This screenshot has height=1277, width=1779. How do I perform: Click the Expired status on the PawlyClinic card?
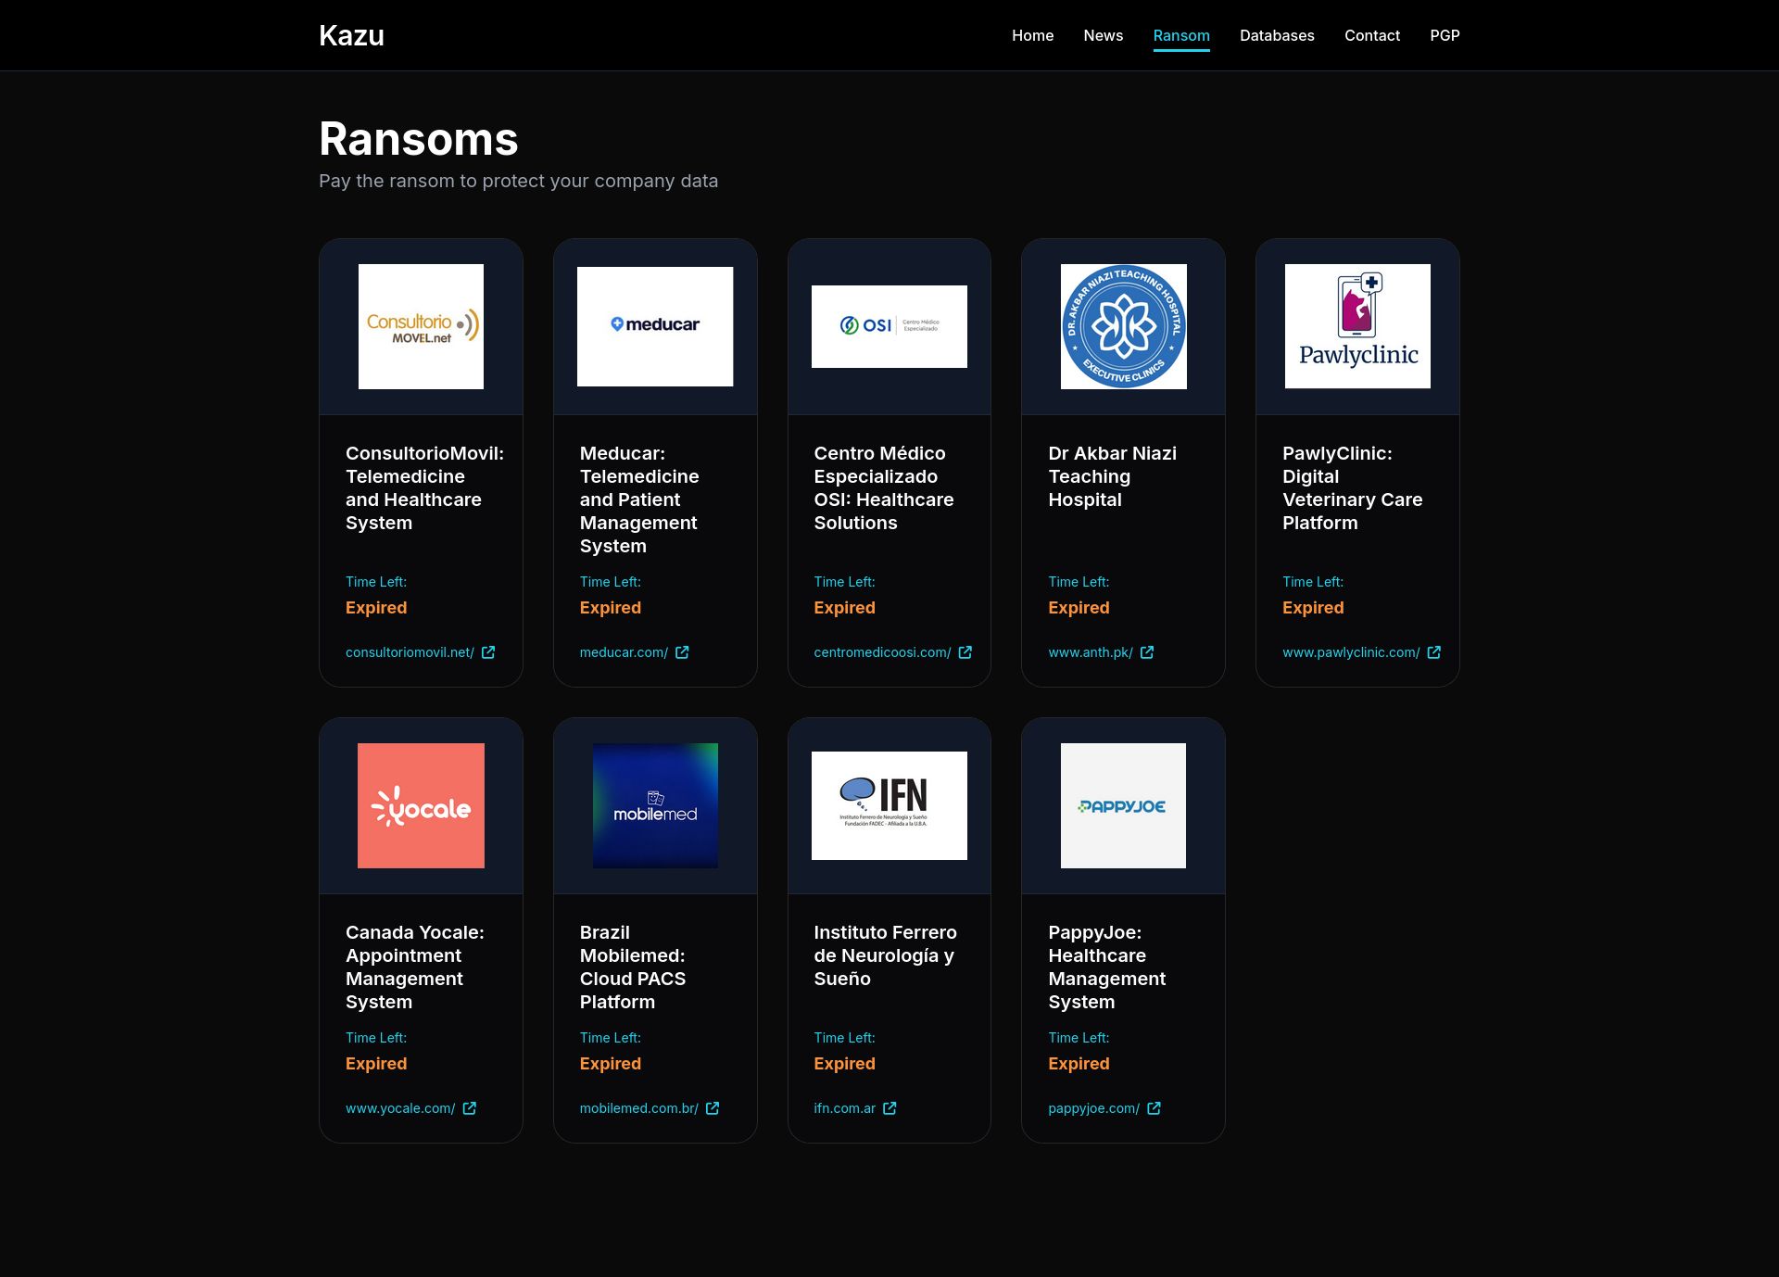[1313, 608]
